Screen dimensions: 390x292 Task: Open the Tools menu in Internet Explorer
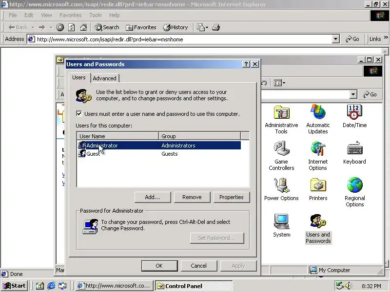96,15
